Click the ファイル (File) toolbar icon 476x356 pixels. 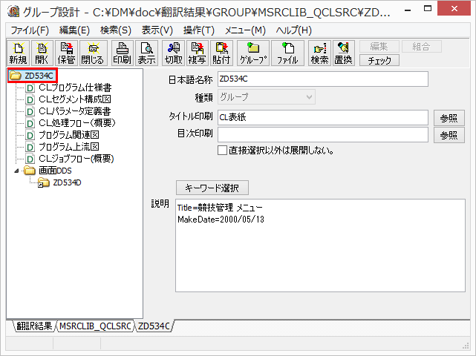(x=287, y=53)
